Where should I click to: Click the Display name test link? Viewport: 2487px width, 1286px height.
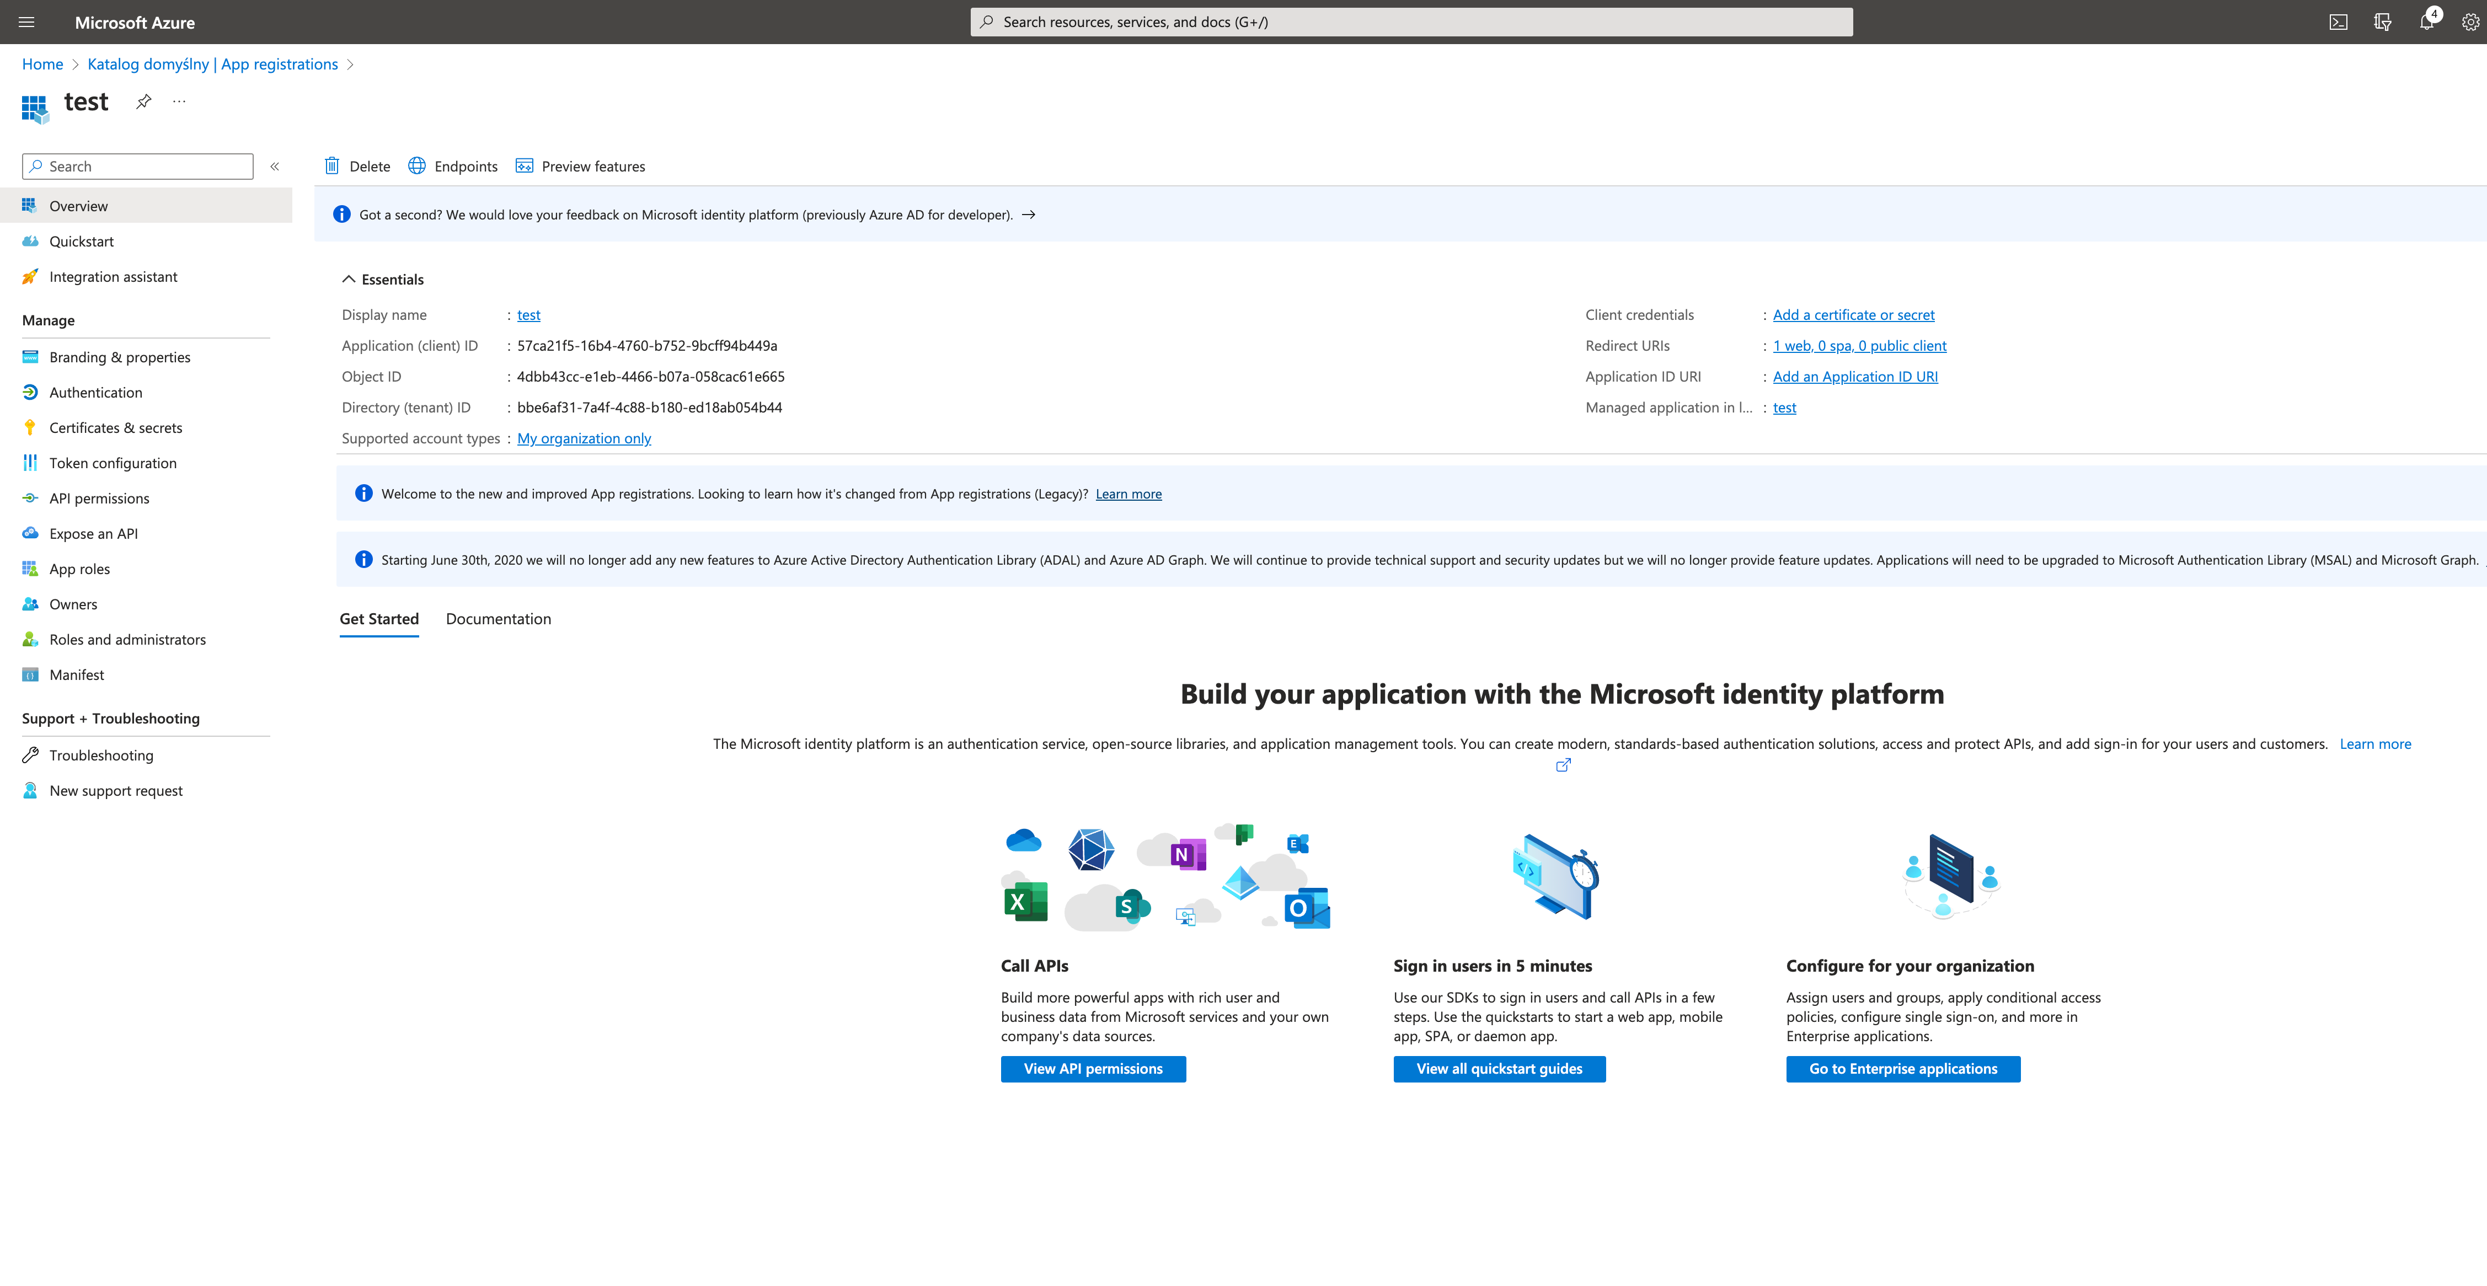(x=529, y=315)
